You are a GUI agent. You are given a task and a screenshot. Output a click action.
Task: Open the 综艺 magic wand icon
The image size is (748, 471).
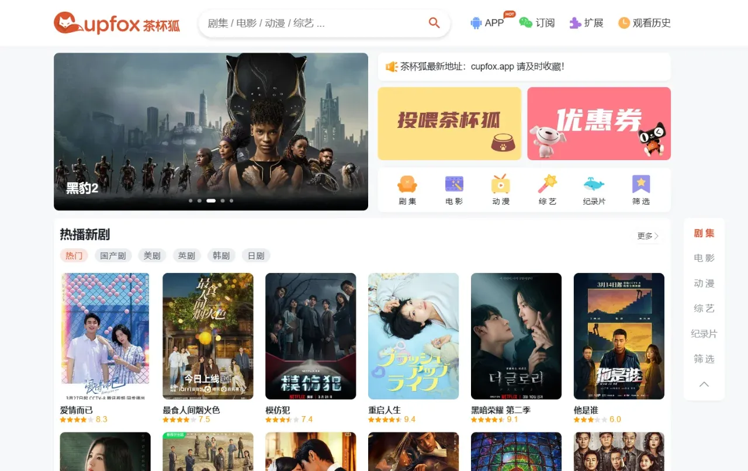click(x=548, y=184)
